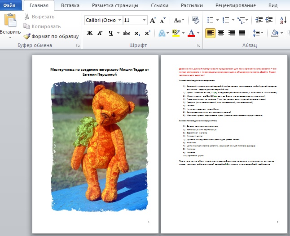Viewport: 290px width, 236px height.
Task: Toggle bold Ж formatting
Action: click(90, 33)
